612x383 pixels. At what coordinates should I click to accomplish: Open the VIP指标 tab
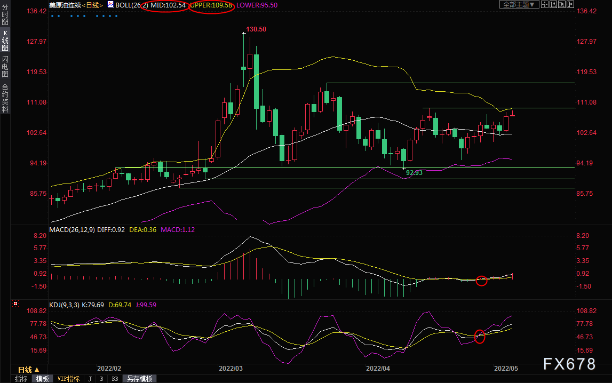click(x=68, y=379)
